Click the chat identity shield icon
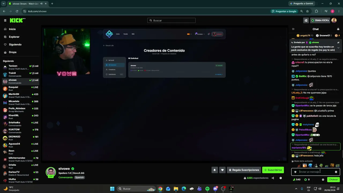Viewport: 343px width, 193px height. [295, 172]
